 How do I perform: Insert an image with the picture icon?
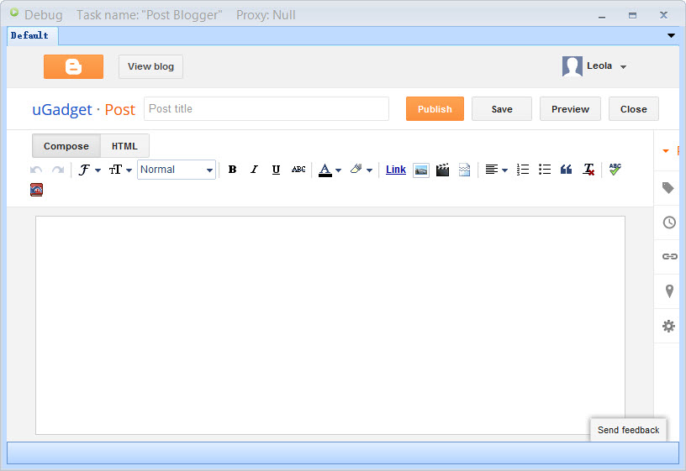coord(421,170)
